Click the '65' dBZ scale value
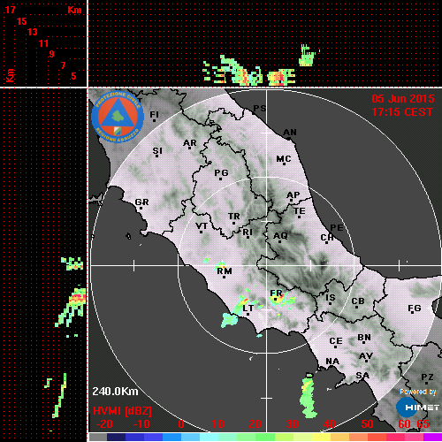The image size is (442, 442). click(x=423, y=424)
